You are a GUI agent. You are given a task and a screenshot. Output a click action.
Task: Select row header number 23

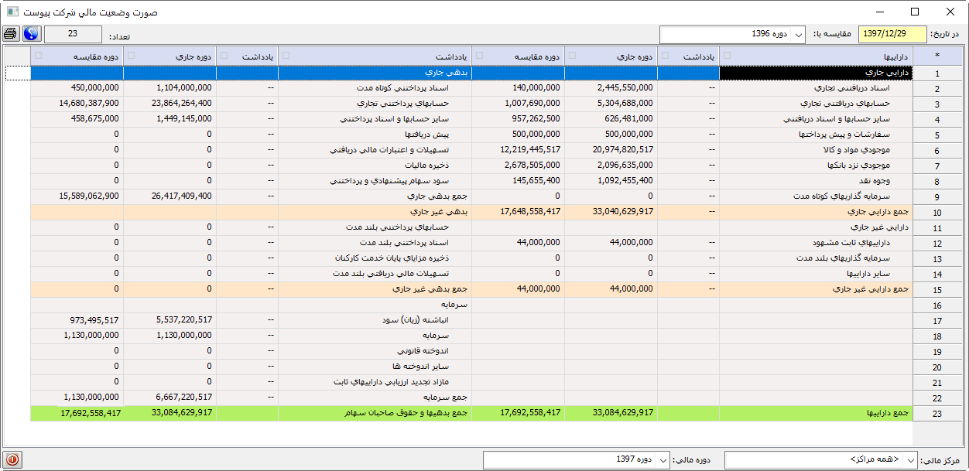[937, 414]
